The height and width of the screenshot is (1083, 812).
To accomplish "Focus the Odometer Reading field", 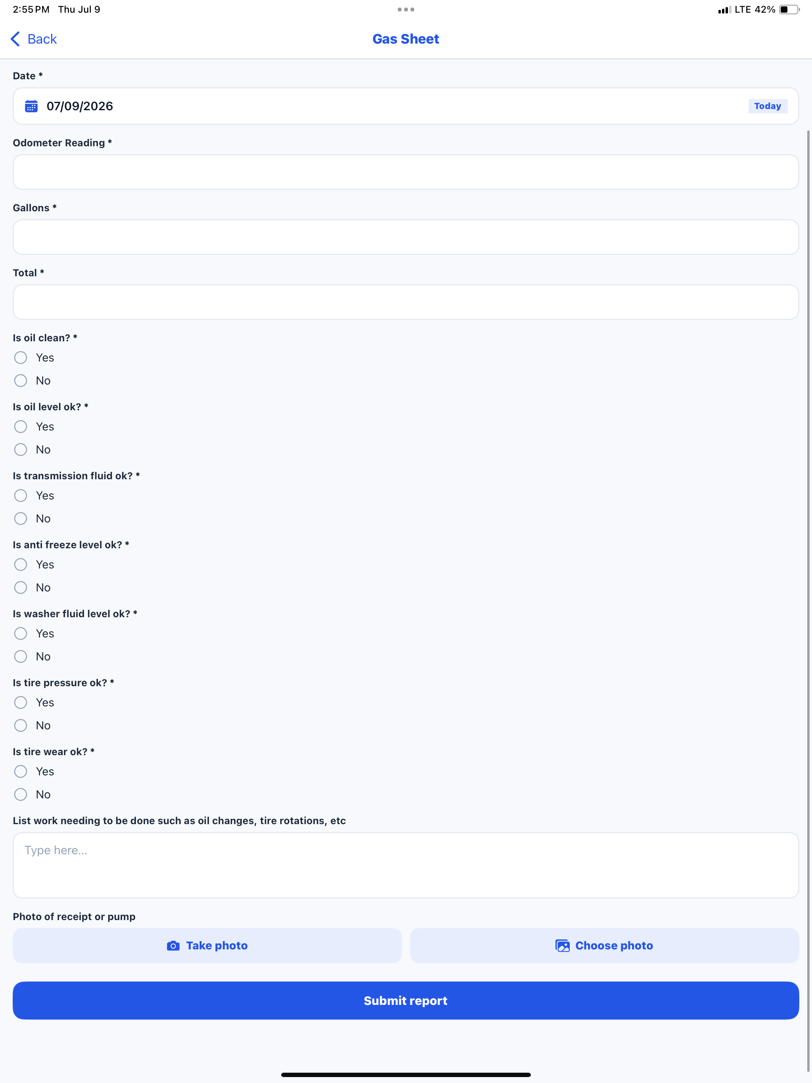I will (406, 172).
